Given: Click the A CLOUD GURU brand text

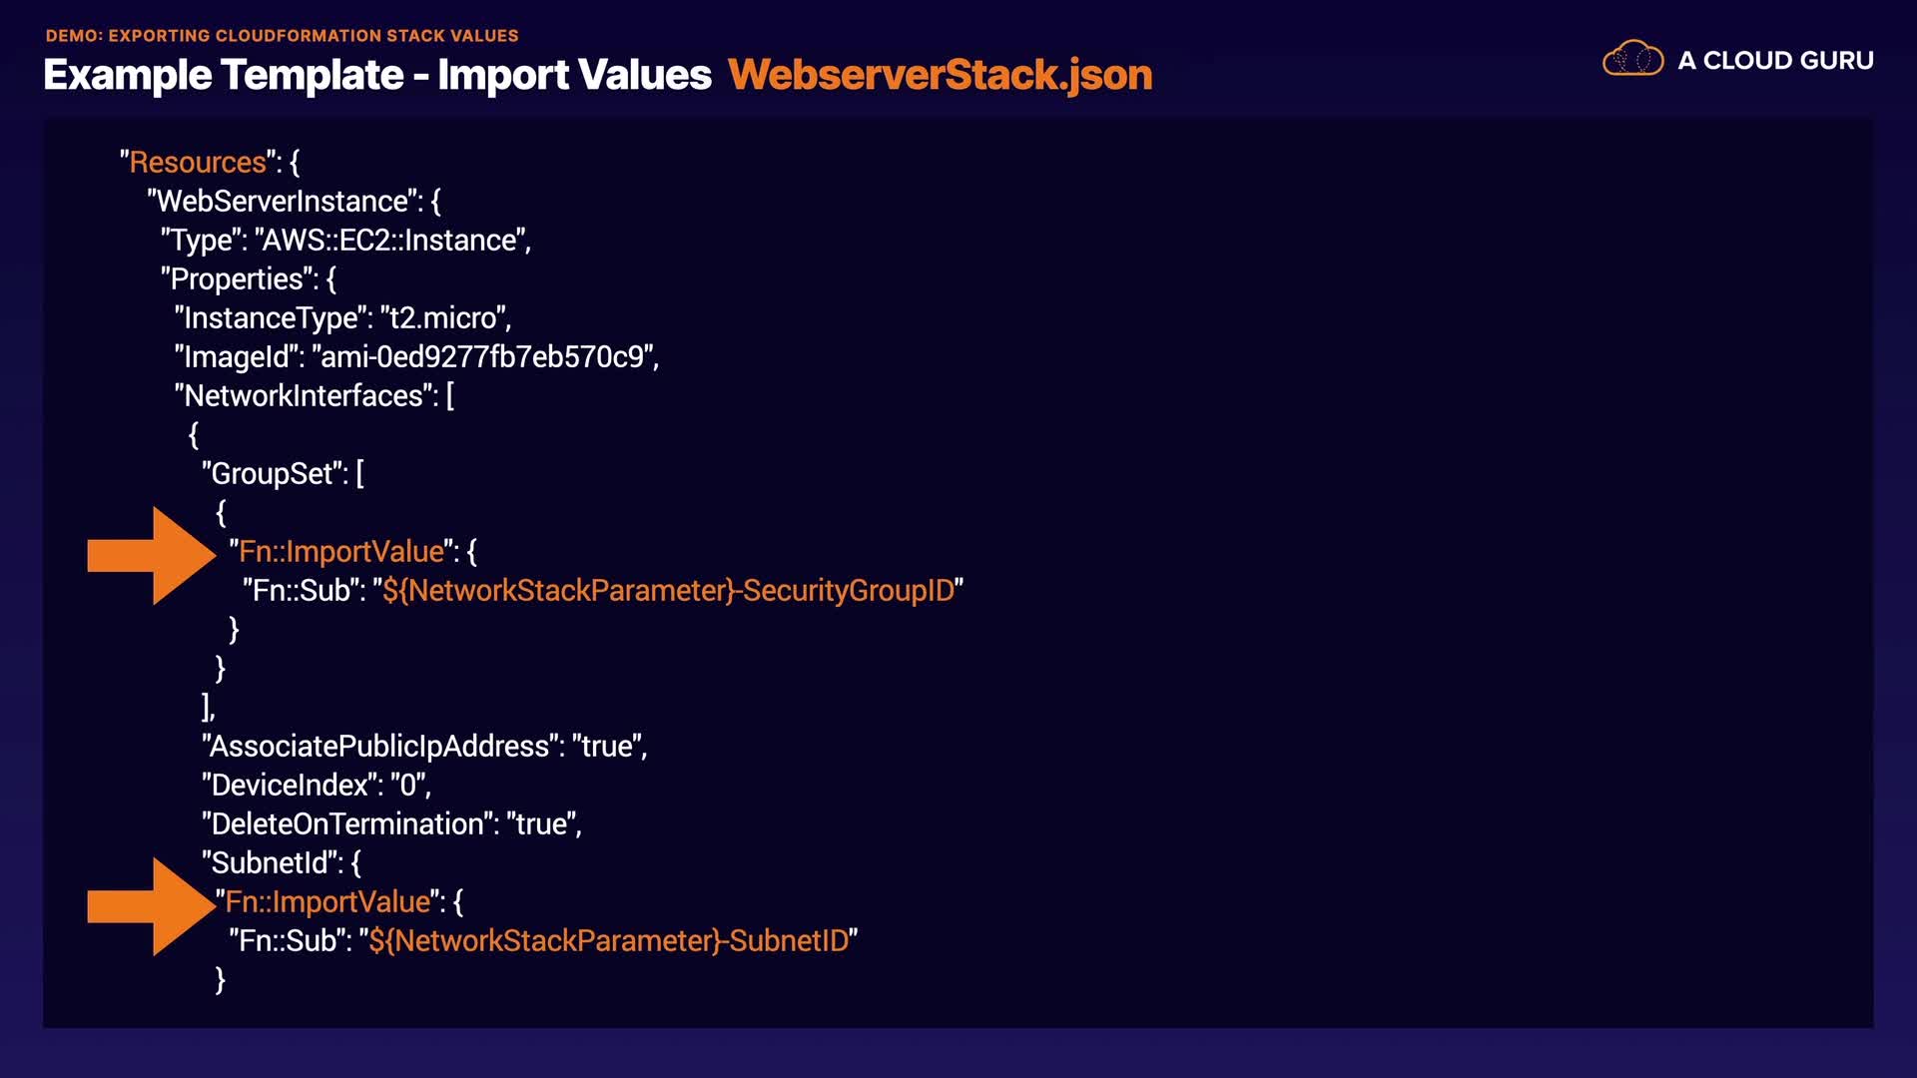Looking at the screenshot, I should click(1775, 61).
